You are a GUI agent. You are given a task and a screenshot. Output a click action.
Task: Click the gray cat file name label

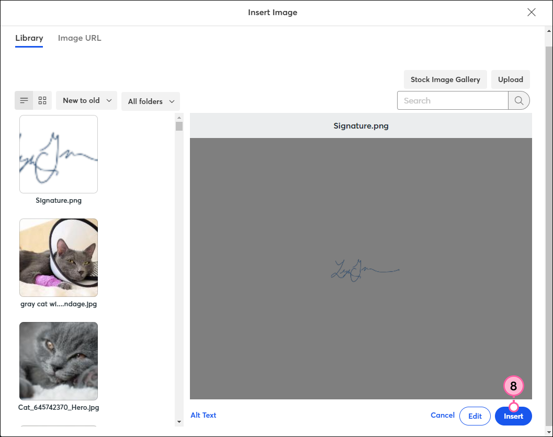(59, 304)
